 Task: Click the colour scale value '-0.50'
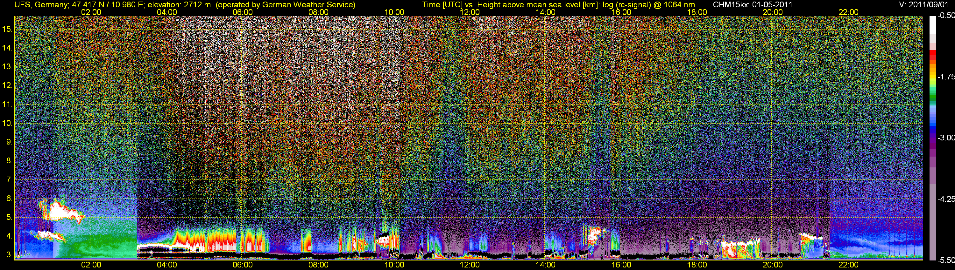pos(946,16)
